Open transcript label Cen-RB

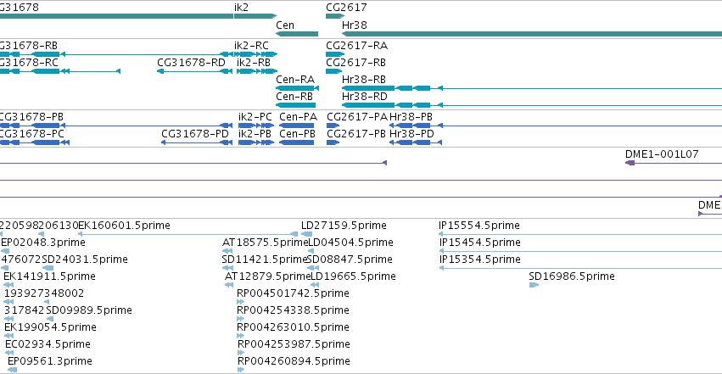pos(294,97)
